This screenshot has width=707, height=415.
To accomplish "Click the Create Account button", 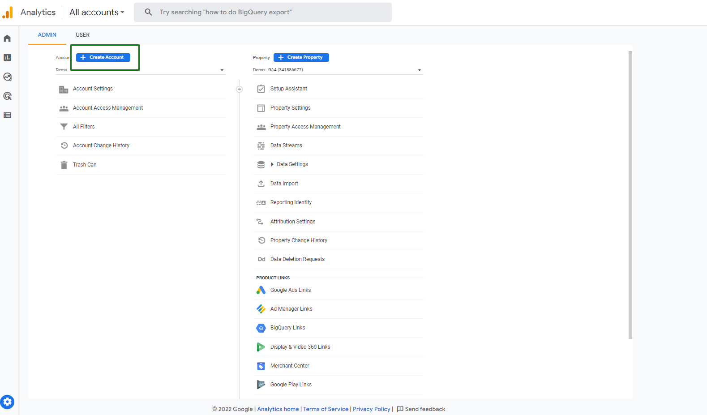I will coord(103,57).
